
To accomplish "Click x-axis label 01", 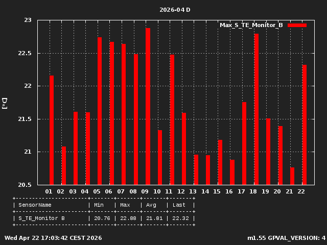I will click(x=49, y=191).
